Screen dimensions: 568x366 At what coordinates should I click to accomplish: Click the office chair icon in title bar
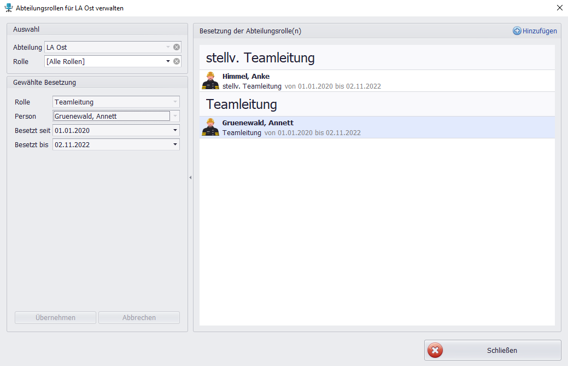point(8,8)
